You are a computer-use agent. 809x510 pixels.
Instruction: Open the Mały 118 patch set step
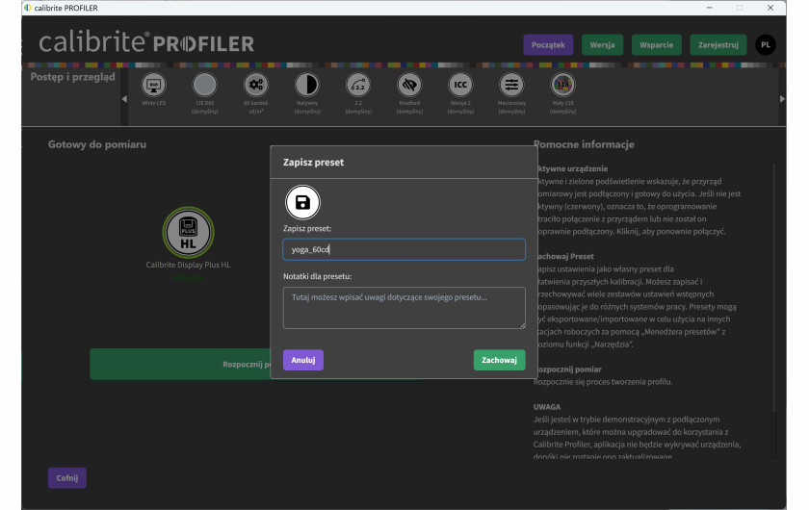[562, 85]
